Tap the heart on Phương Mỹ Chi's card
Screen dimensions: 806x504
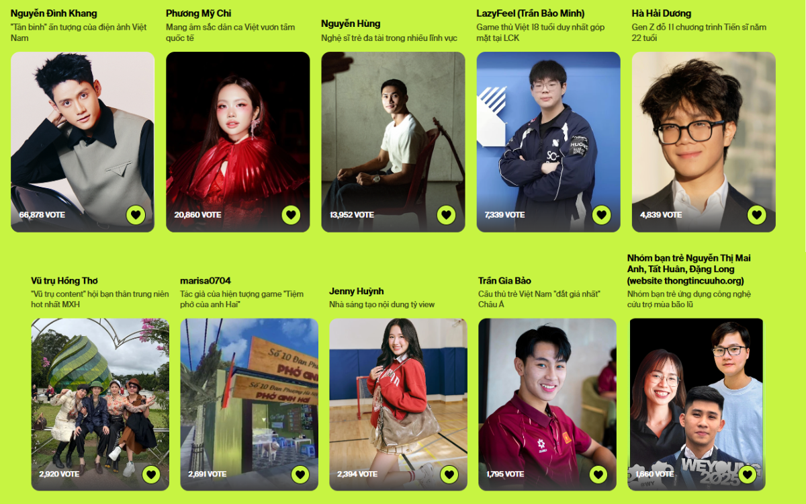pyautogui.click(x=291, y=215)
